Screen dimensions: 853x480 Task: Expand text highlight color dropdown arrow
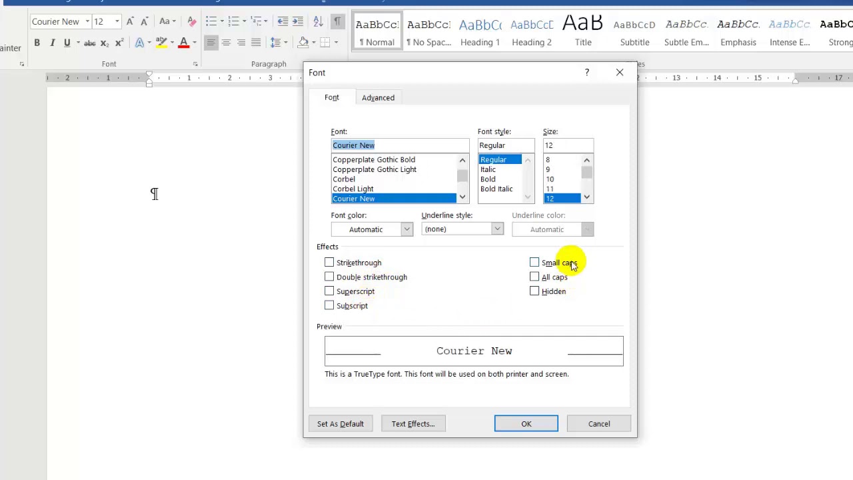tap(171, 43)
